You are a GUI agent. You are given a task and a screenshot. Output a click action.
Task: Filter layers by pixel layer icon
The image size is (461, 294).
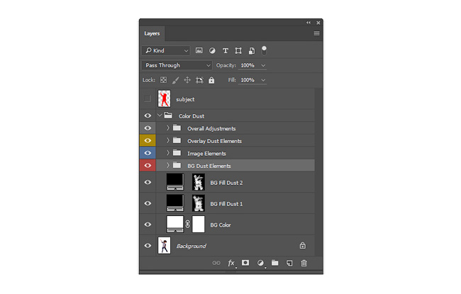[199, 50]
